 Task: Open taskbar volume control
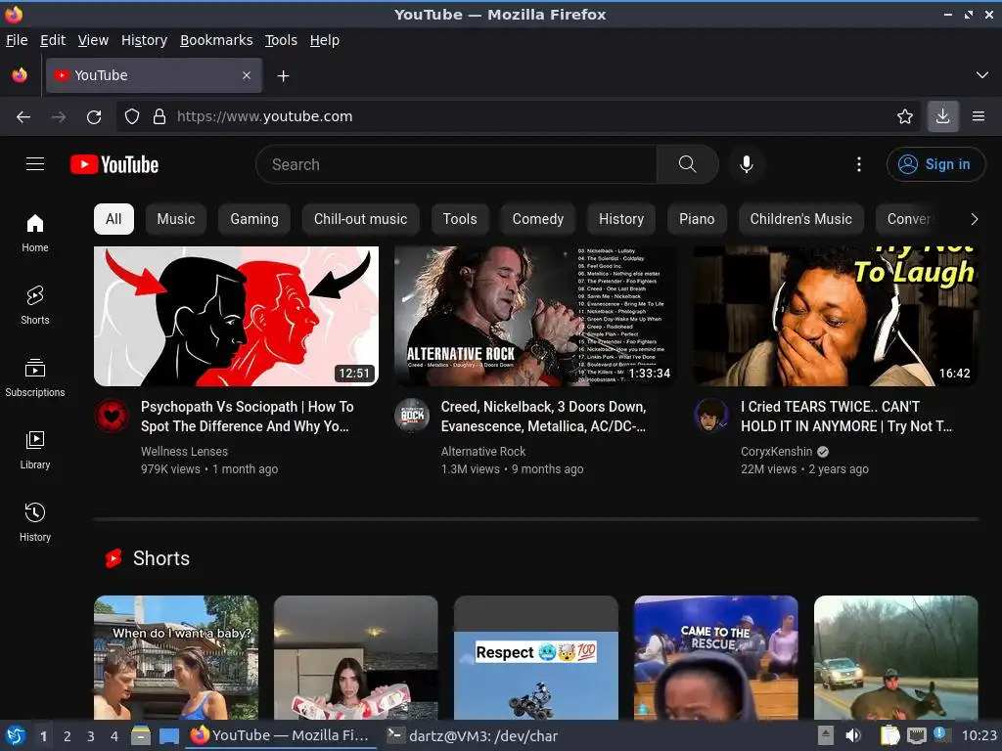[853, 735]
